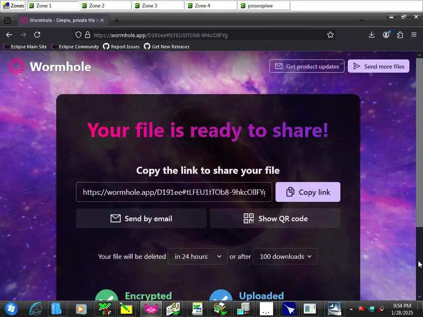Show the QR code
423x317 pixels.
click(275, 218)
